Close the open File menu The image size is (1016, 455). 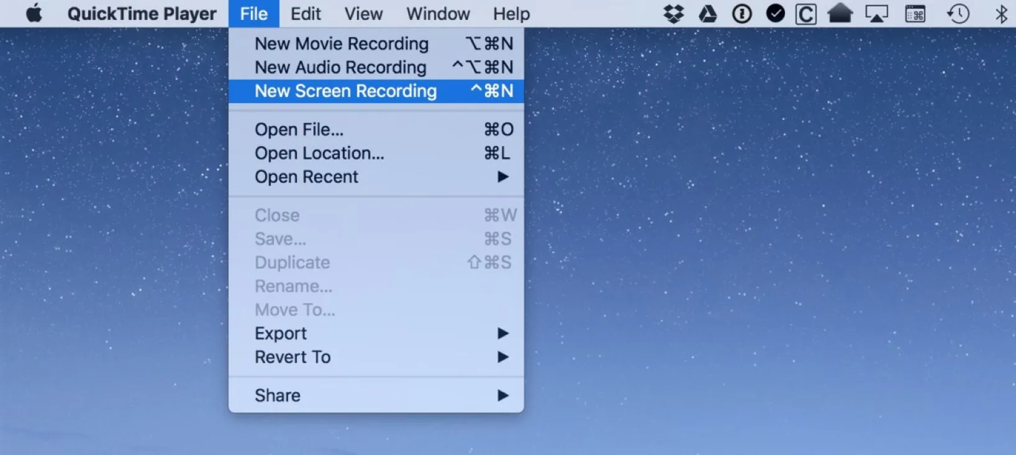[x=253, y=14]
